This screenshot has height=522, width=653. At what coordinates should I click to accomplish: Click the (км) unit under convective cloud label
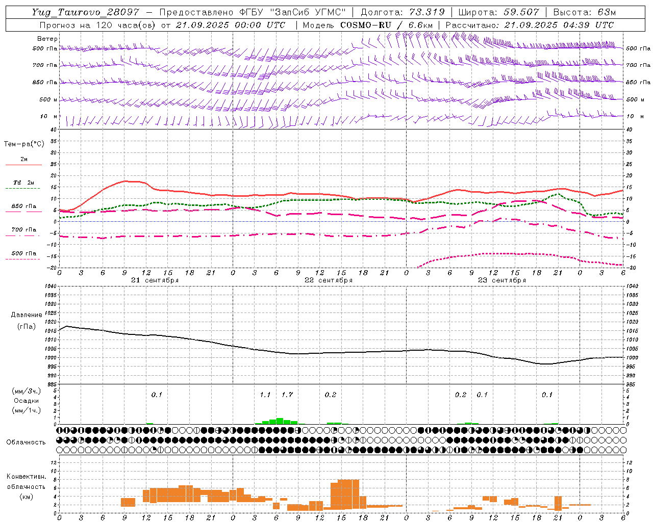pyautogui.click(x=27, y=497)
